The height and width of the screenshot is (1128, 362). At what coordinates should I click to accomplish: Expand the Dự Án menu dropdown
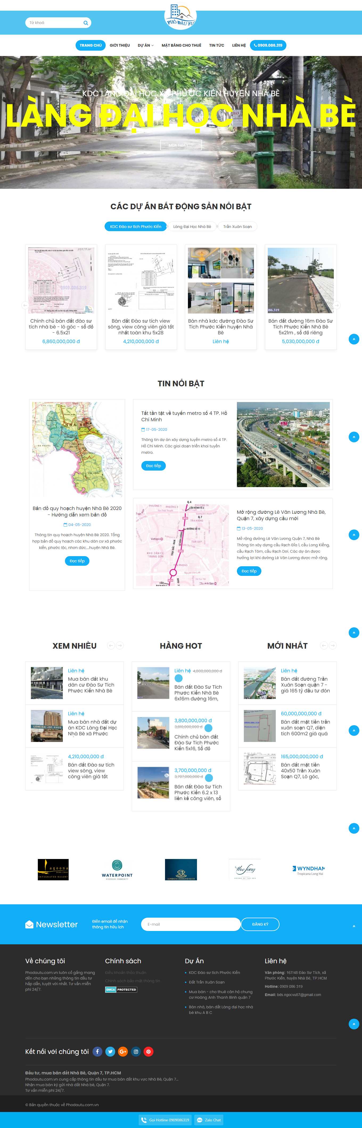pyautogui.click(x=146, y=45)
